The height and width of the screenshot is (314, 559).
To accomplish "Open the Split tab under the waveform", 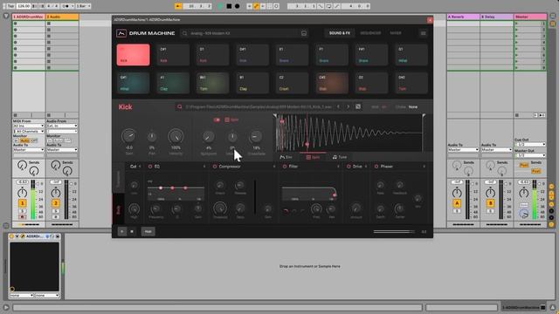I will (313, 157).
